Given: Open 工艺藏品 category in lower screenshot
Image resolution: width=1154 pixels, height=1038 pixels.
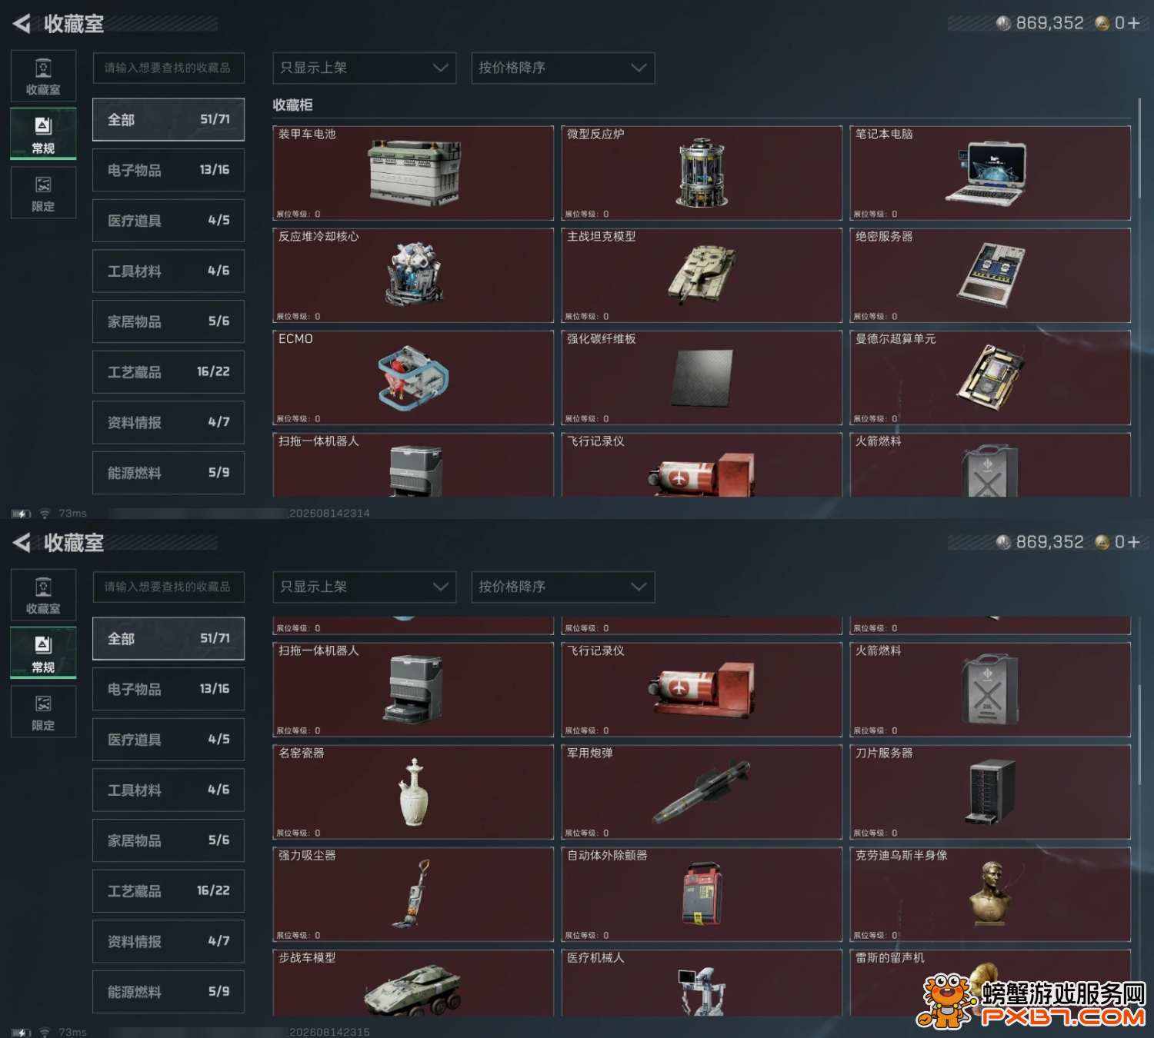Looking at the screenshot, I should pos(168,891).
